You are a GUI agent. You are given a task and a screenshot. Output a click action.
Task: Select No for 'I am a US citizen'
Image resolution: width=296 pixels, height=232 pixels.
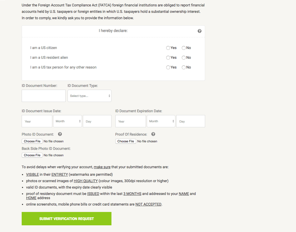pos(184,48)
